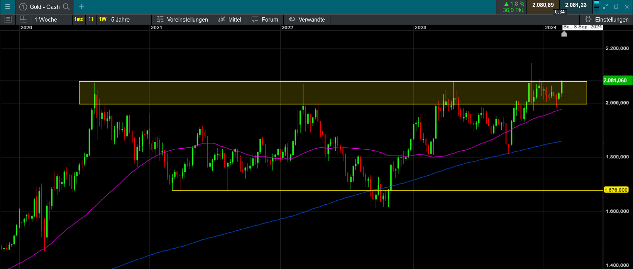The height and width of the screenshot is (269, 633).
Task: Open the hamburger main menu
Action: pyautogui.click(x=7, y=7)
